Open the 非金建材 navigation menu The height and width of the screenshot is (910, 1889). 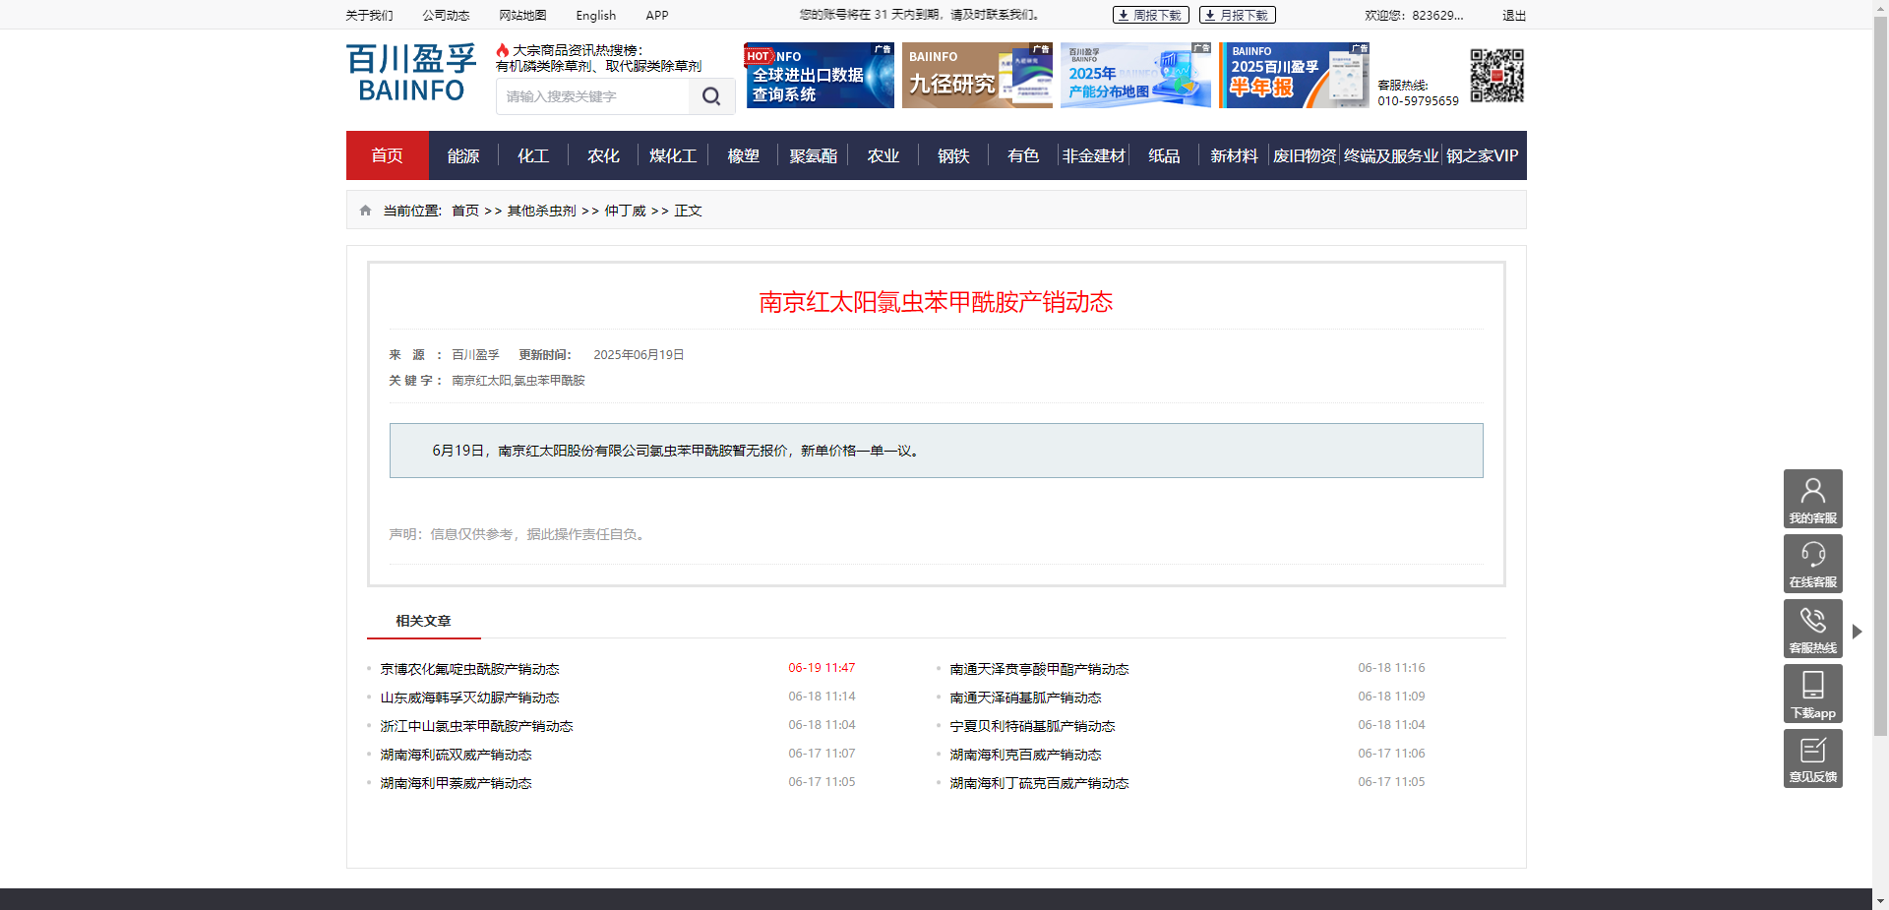tap(1093, 155)
